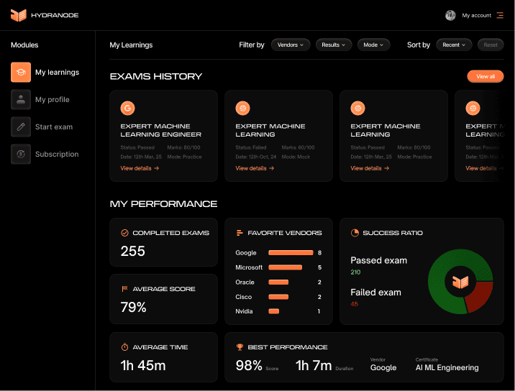Screen dimensions: 515x391
Task: Click the 1h 7m duration value
Action: point(314,365)
